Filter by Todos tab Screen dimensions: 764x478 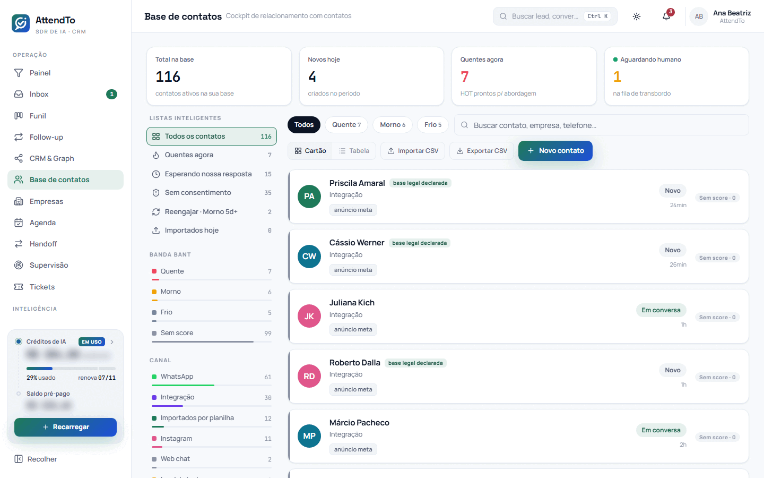(x=304, y=125)
